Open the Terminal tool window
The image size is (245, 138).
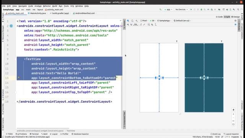click(x=34, y=134)
